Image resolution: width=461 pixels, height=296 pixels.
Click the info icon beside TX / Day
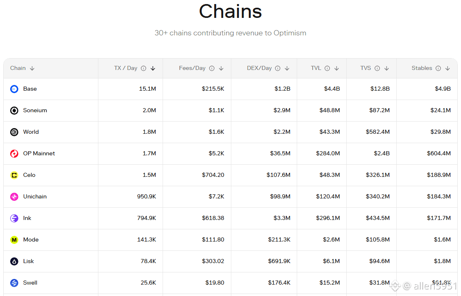(144, 68)
